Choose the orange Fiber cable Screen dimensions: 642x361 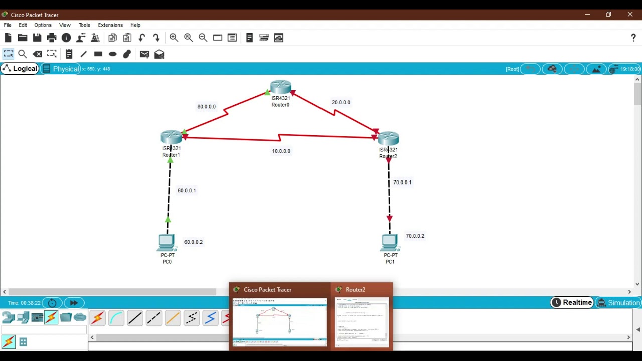(173, 318)
